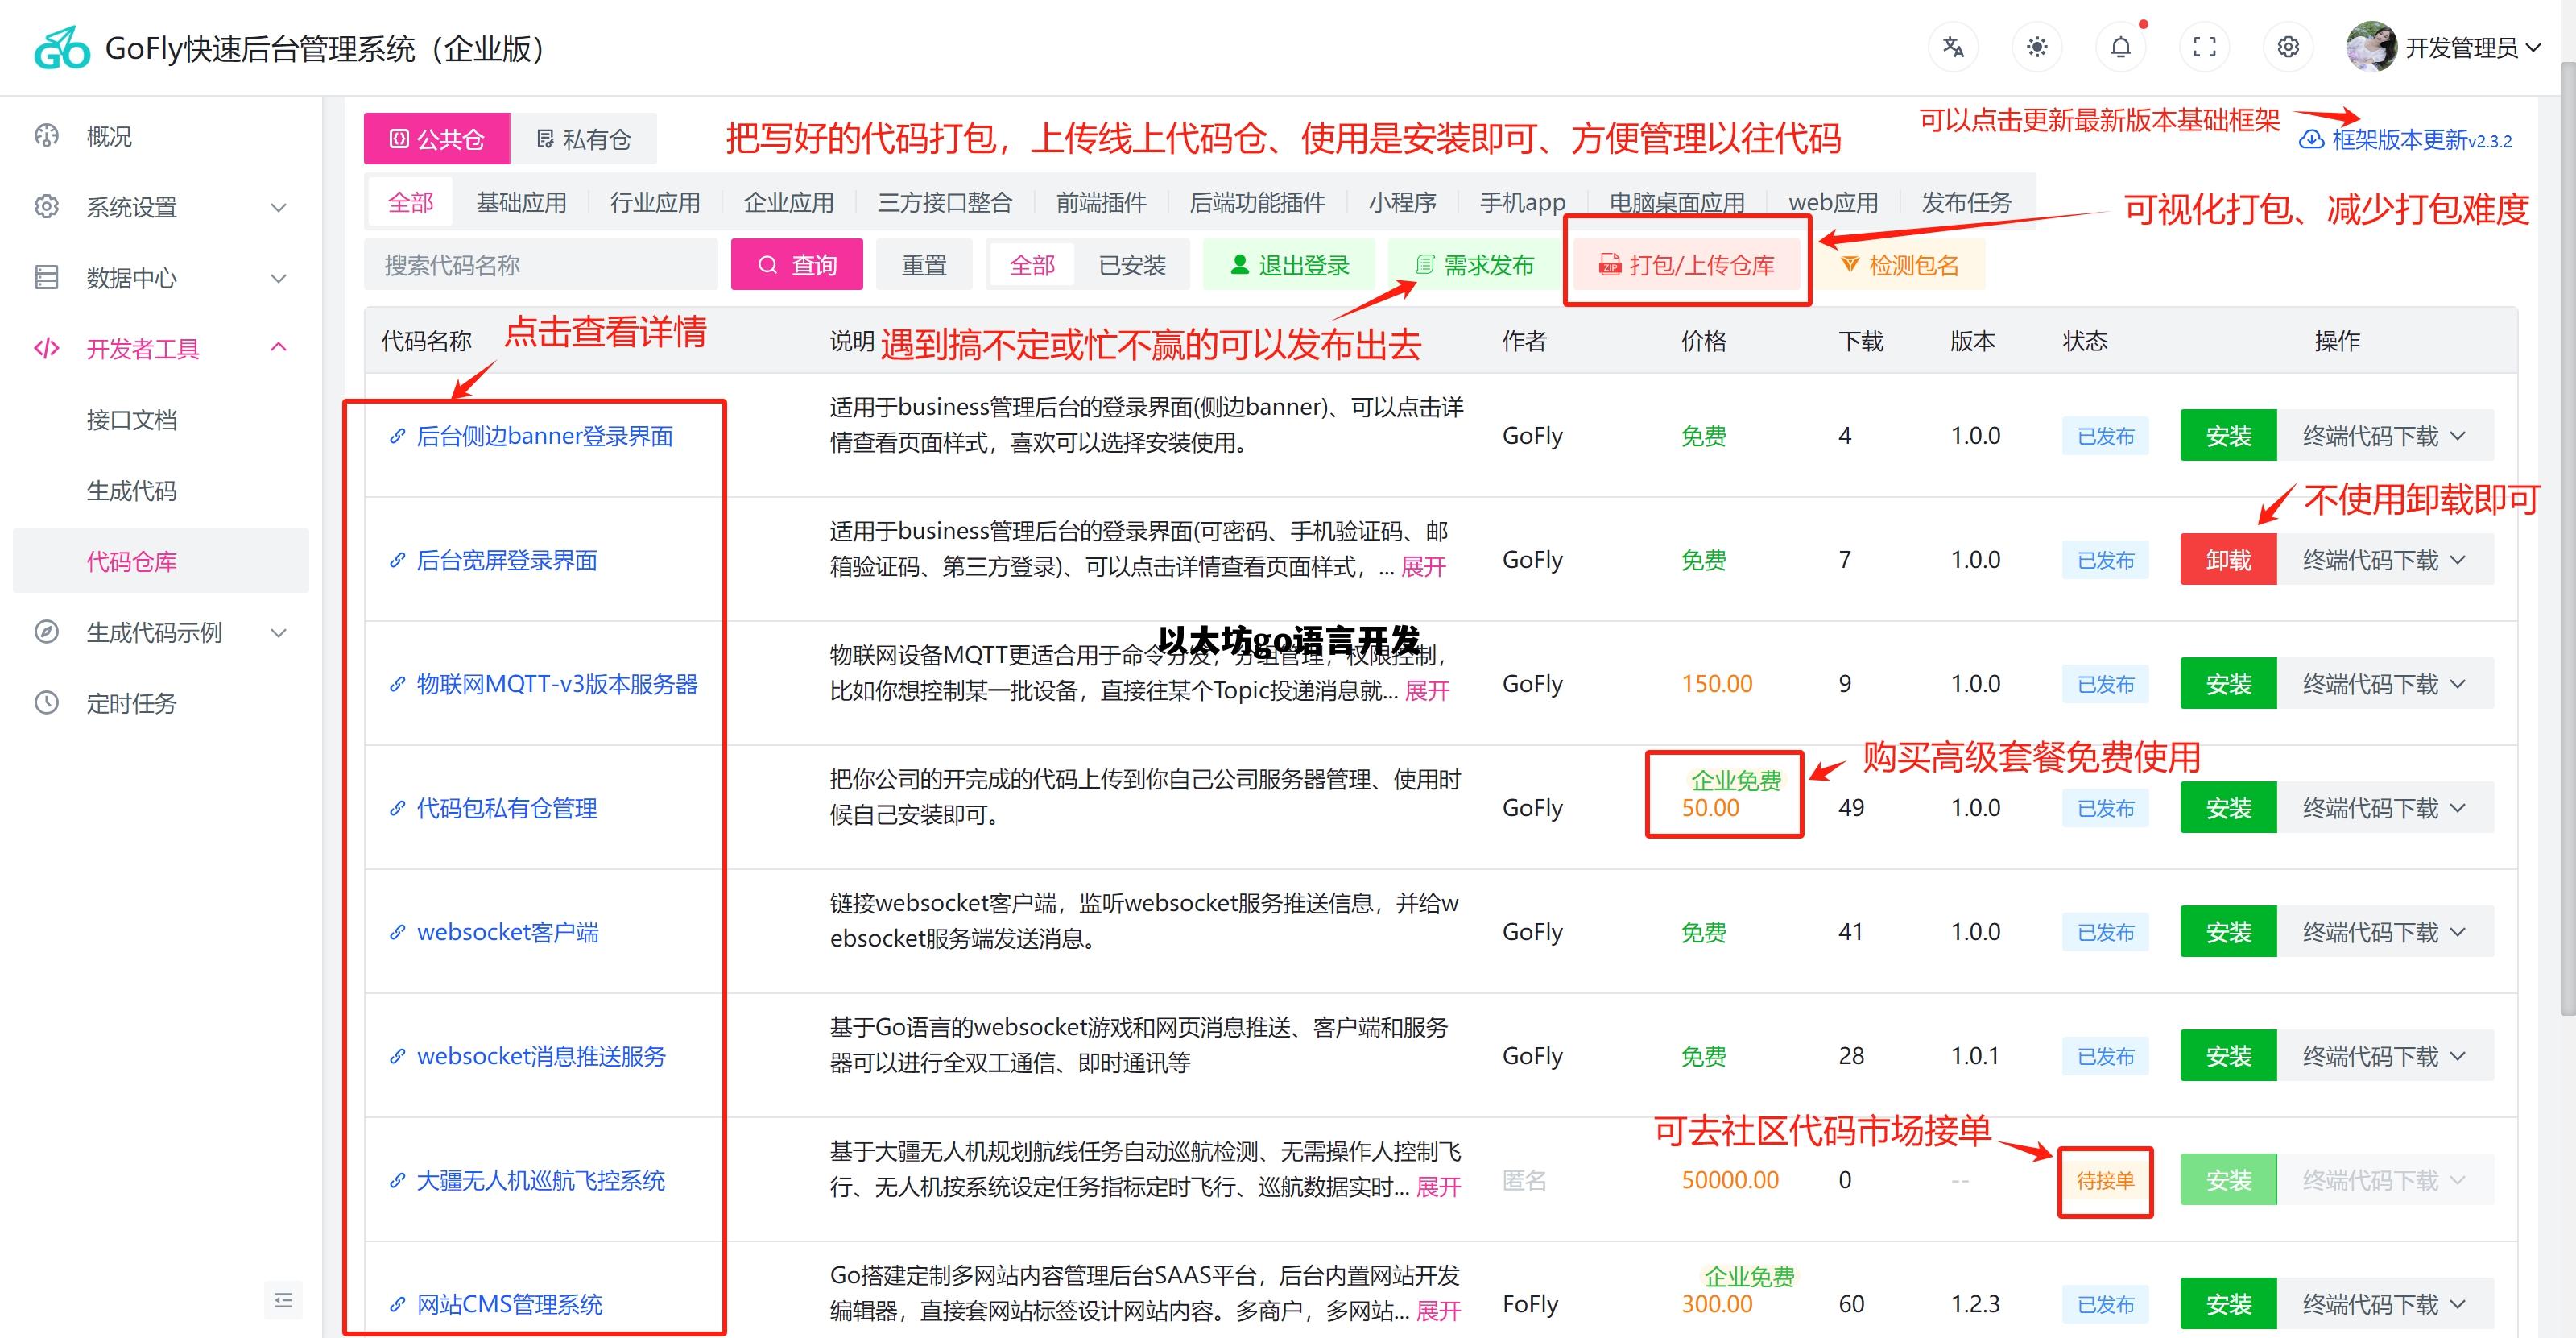The width and height of the screenshot is (2576, 1338).
Task: Click link icon beside 物联网MQTT-v3版本服务器
Action: [x=397, y=684]
